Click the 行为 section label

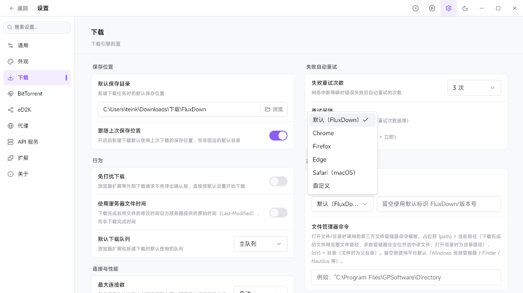(x=97, y=160)
